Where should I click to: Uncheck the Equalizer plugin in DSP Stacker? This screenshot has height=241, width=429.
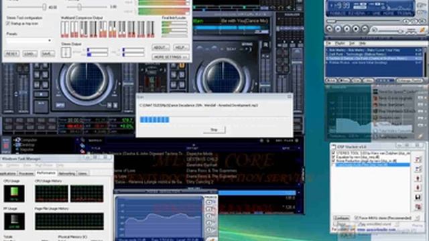click(334, 157)
